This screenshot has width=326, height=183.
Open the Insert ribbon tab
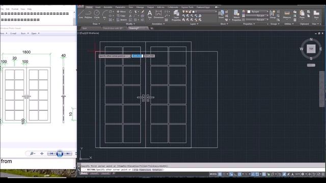click(98, 7)
